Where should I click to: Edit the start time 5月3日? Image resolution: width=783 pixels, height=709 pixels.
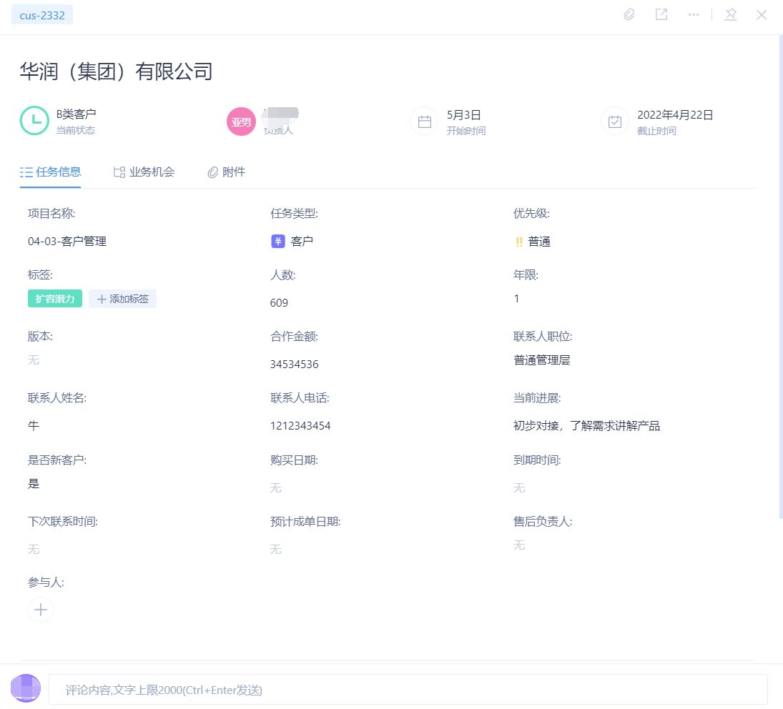[x=464, y=115]
